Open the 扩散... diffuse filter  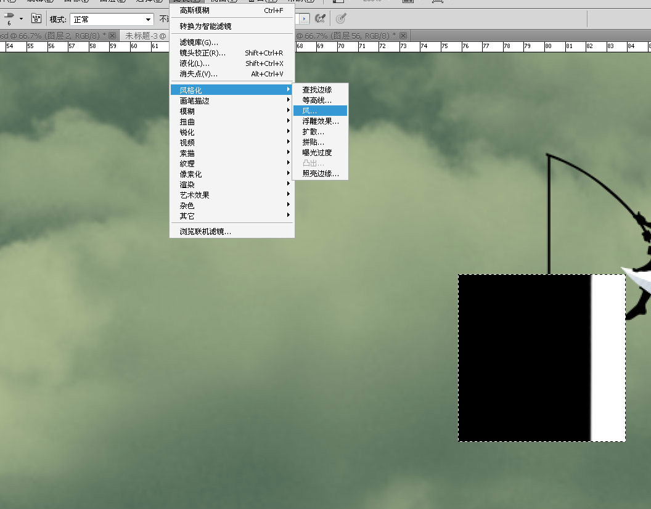(x=320, y=132)
